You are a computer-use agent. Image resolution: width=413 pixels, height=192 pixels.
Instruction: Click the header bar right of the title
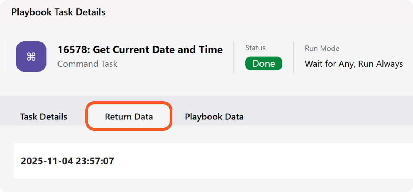click(x=255, y=12)
